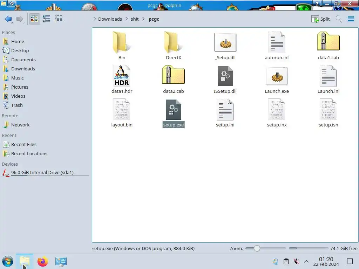Click Downloads in the breadcrumb path
The height and width of the screenshot is (269, 359).
[110, 19]
